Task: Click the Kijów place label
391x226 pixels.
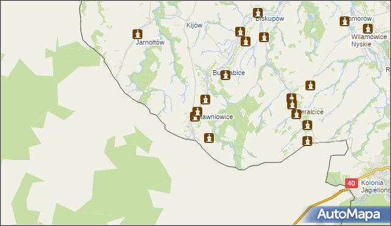Action: (194, 25)
